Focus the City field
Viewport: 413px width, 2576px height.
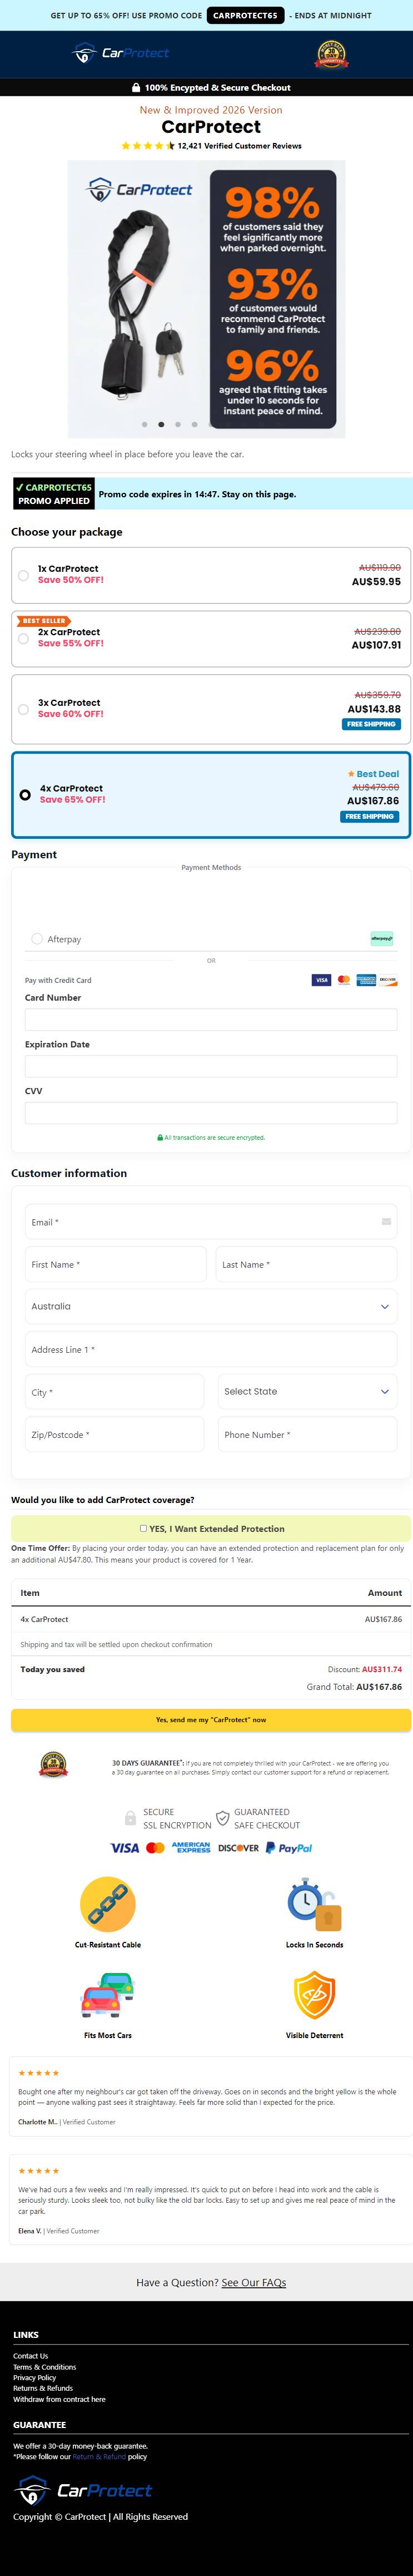[x=114, y=1391]
